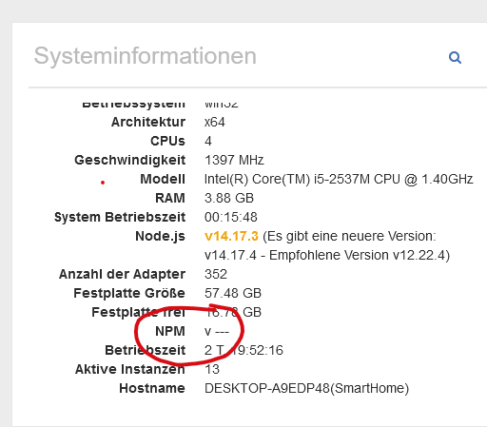Select the Node.js label
This screenshot has height=427, width=487.
160,236
